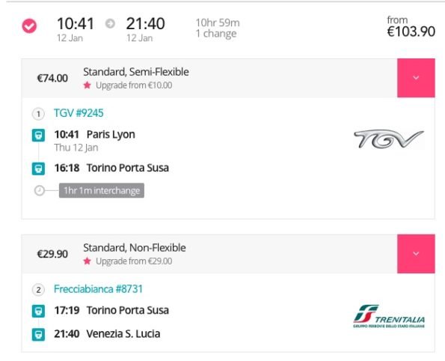The width and height of the screenshot is (445, 361).
Task: Click the circled number 1 leg marker
Action: [38, 114]
